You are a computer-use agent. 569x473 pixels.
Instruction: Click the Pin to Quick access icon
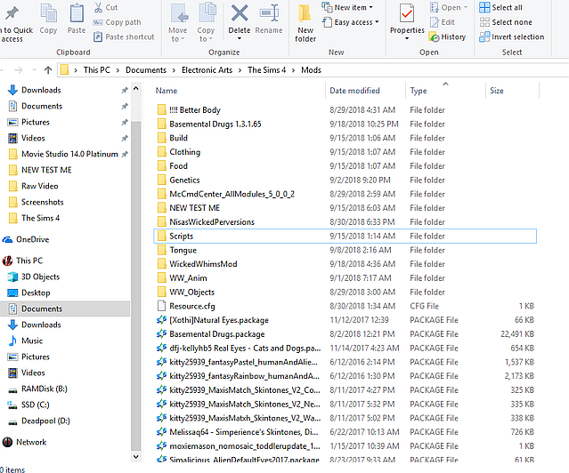(x=12, y=13)
